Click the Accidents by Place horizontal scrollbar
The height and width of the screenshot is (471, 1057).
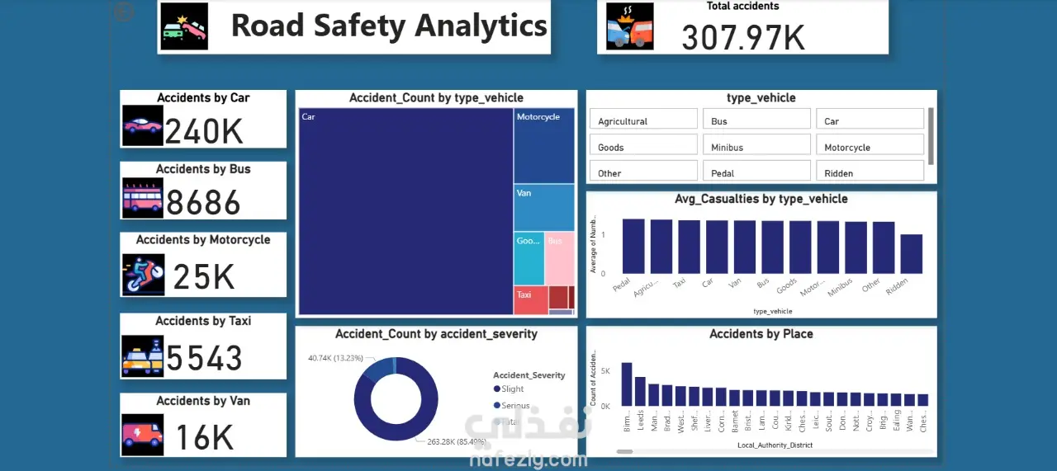(x=625, y=451)
